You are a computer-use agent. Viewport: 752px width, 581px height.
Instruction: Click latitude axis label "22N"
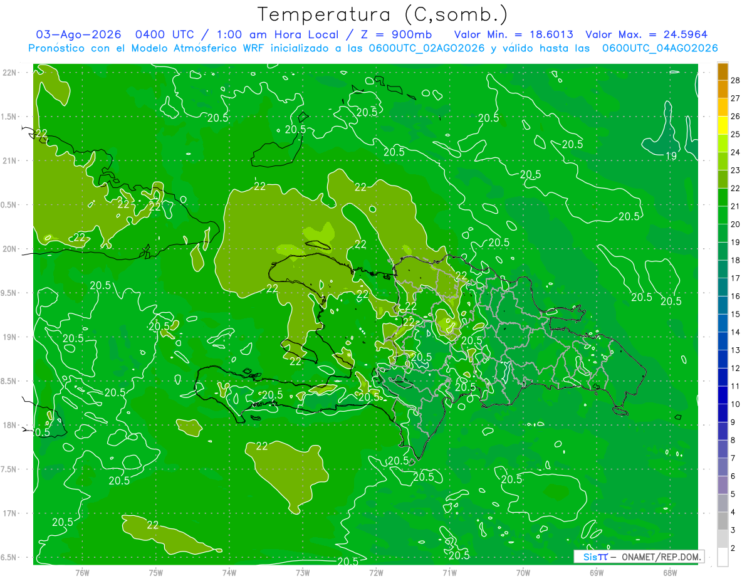click(x=9, y=72)
